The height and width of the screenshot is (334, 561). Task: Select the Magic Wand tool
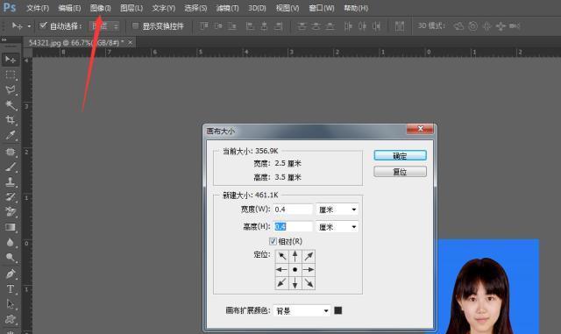(11, 105)
